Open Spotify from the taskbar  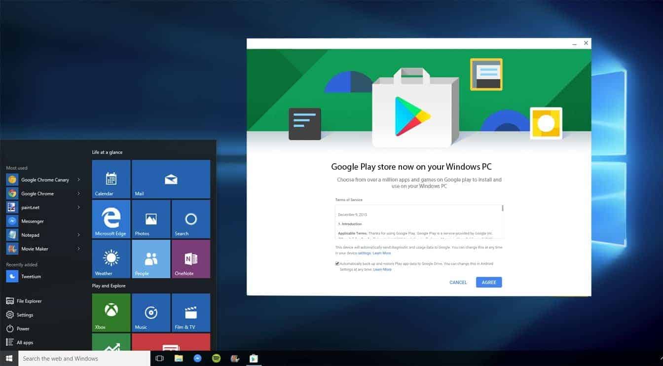[216, 358]
